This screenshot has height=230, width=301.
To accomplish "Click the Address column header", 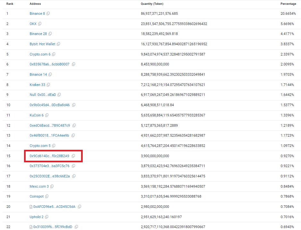I will click(35, 4).
